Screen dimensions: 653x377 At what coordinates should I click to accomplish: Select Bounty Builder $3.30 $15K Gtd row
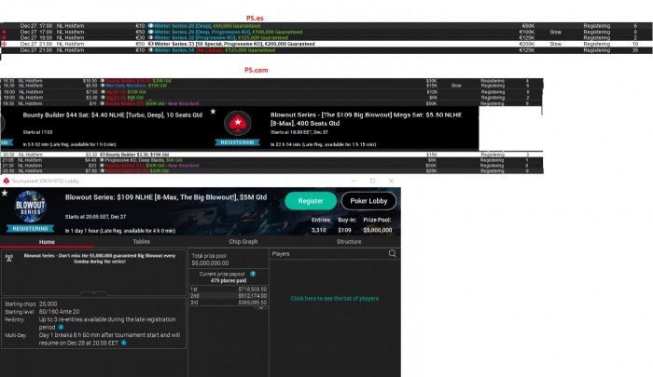271,155
